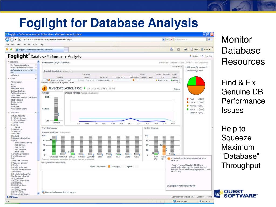276x207 pixels.
Task: Click the Stop loading red X icon
Action: [x=172, y=39]
